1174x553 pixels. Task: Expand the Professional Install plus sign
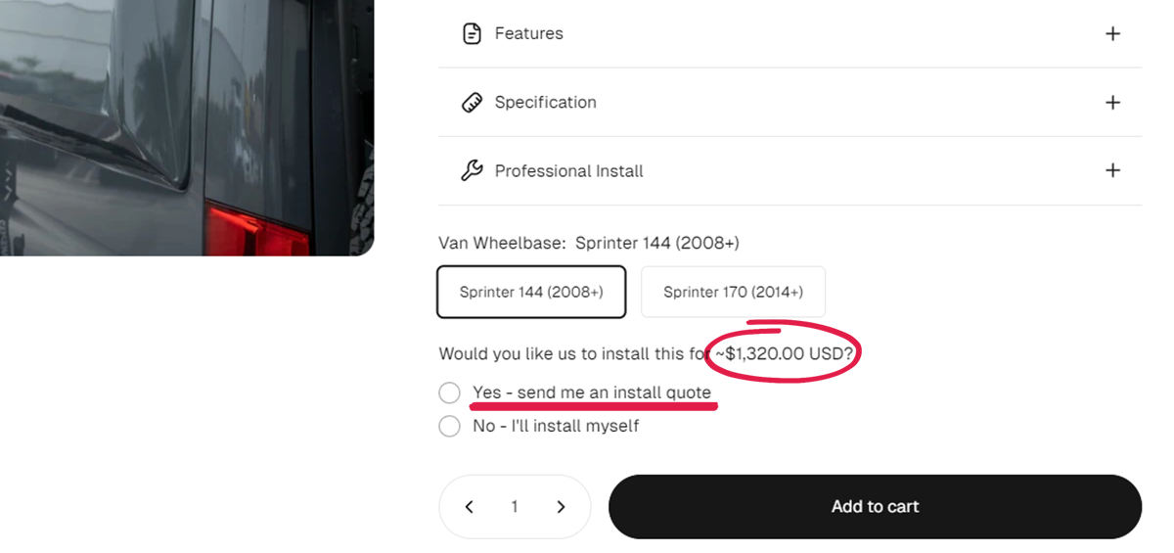pos(1112,170)
